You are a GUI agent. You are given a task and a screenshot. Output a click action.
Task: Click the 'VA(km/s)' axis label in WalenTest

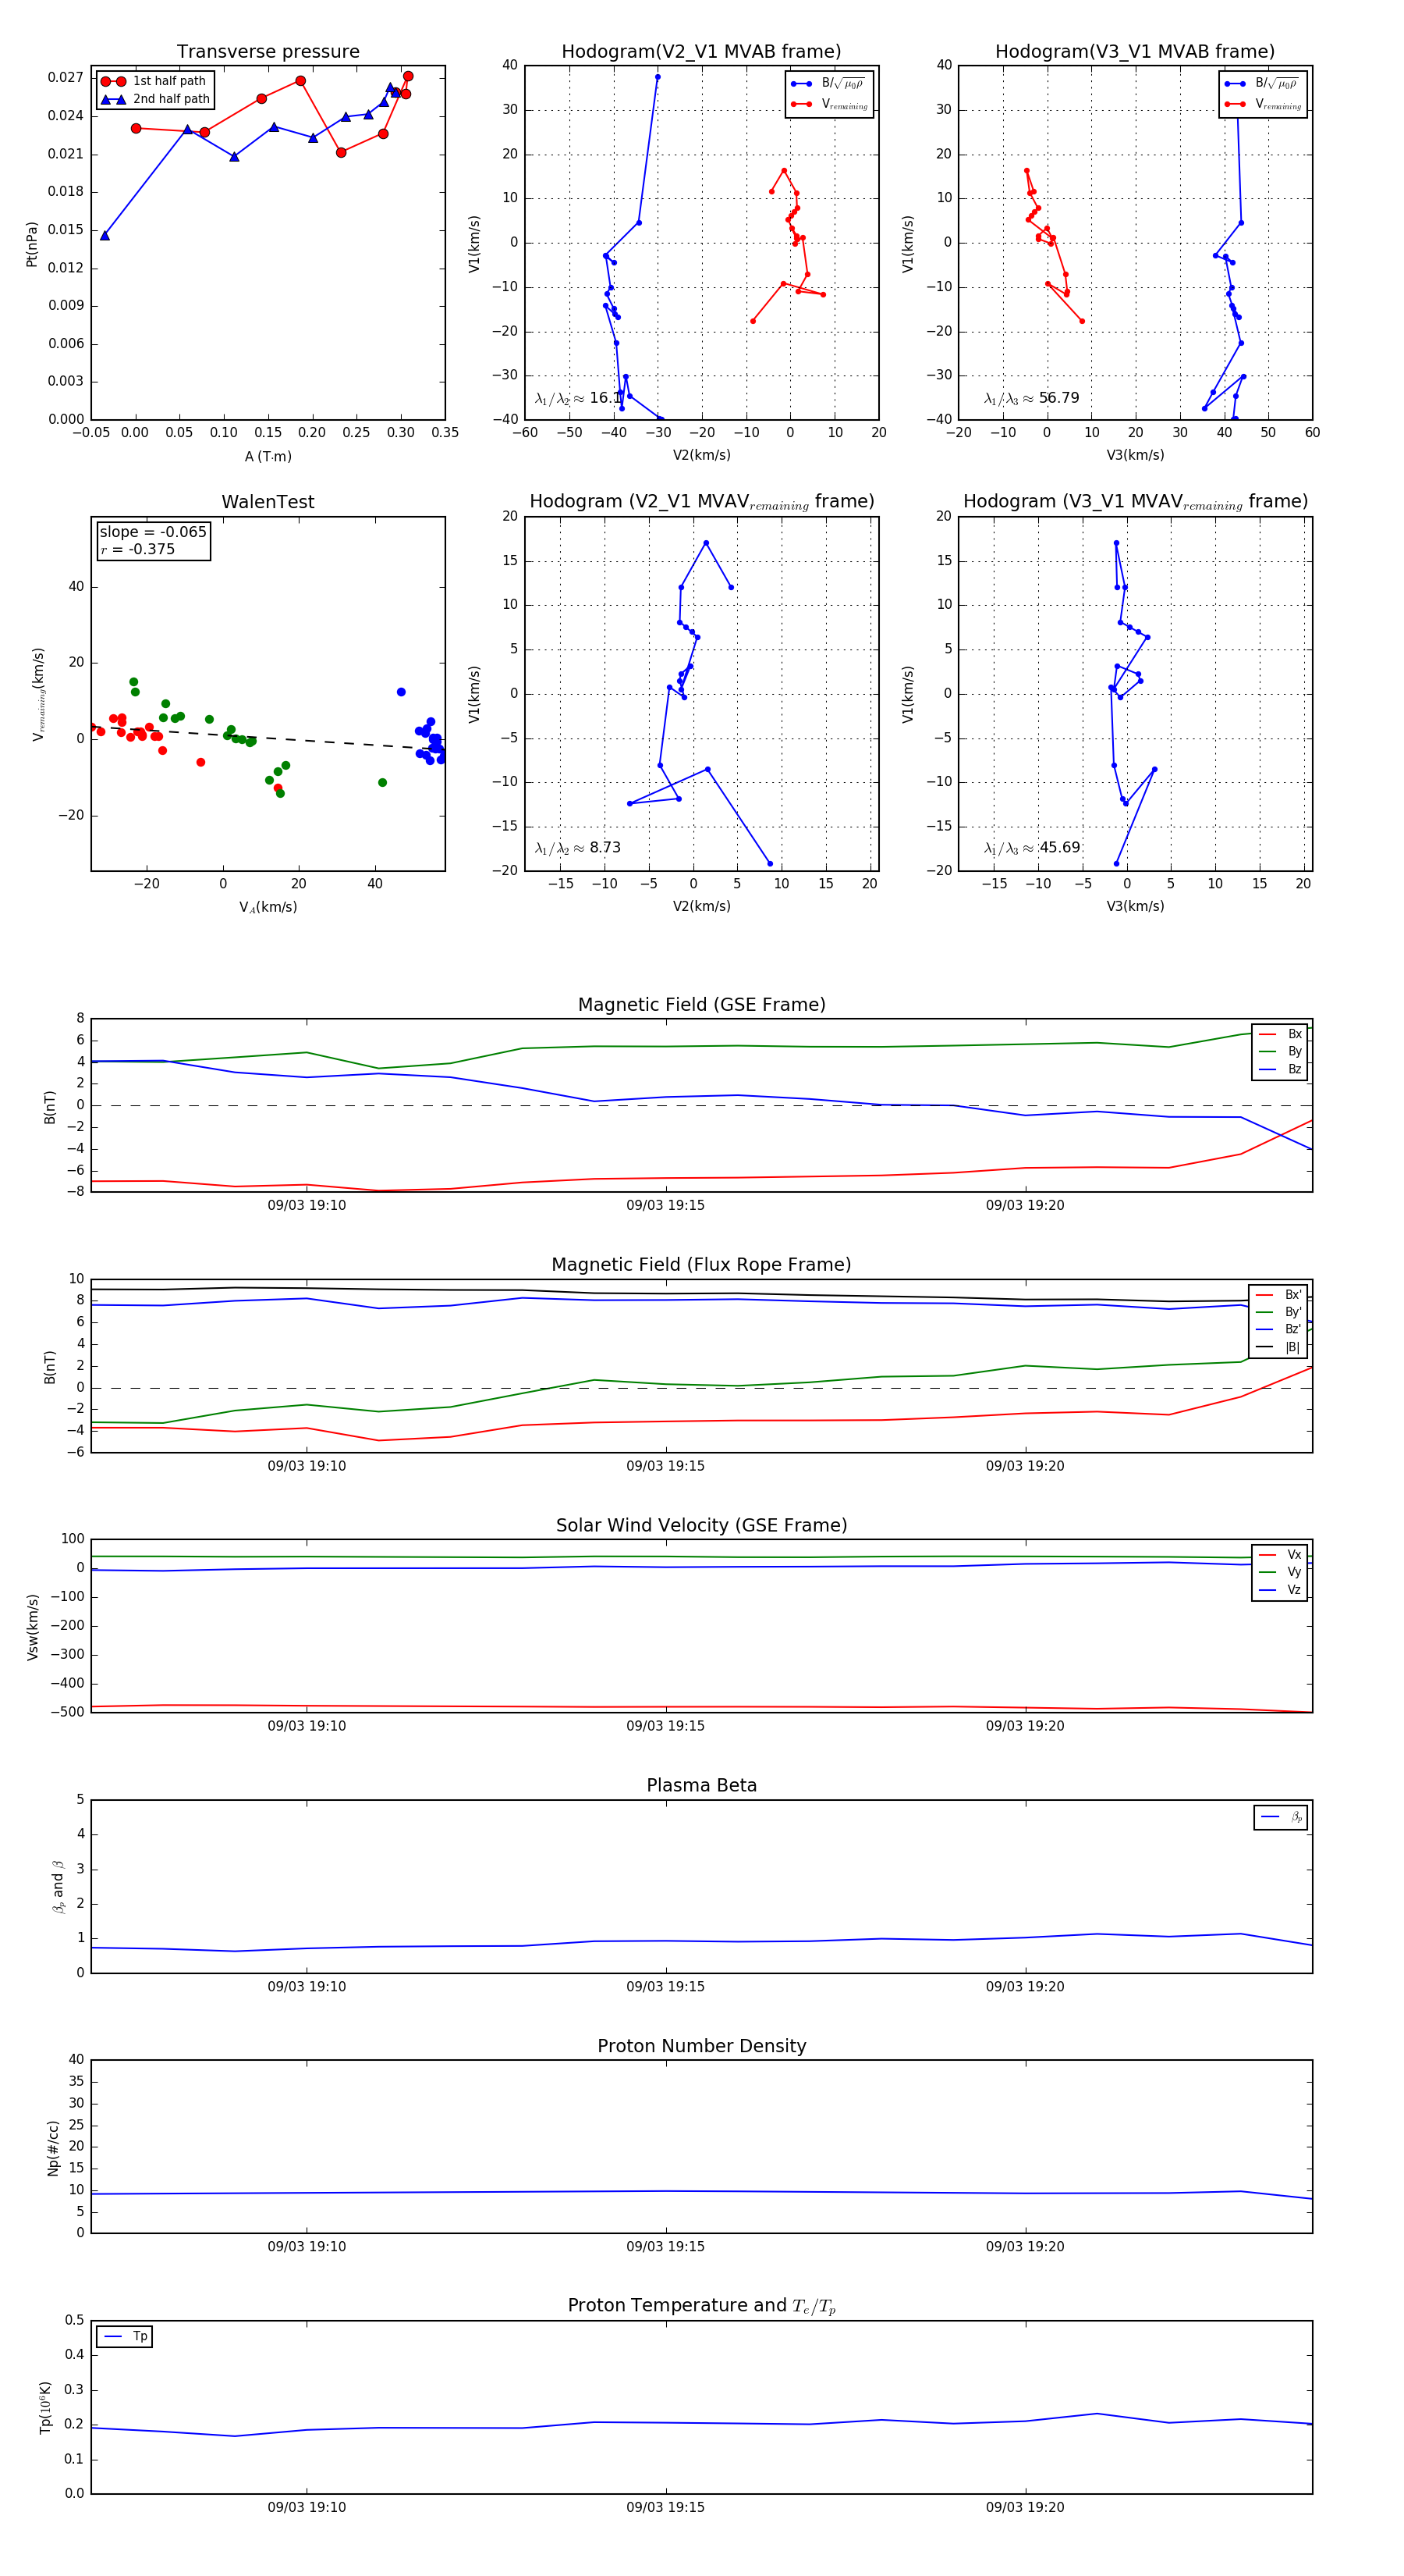pyautogui.click(x=268, y=907)
